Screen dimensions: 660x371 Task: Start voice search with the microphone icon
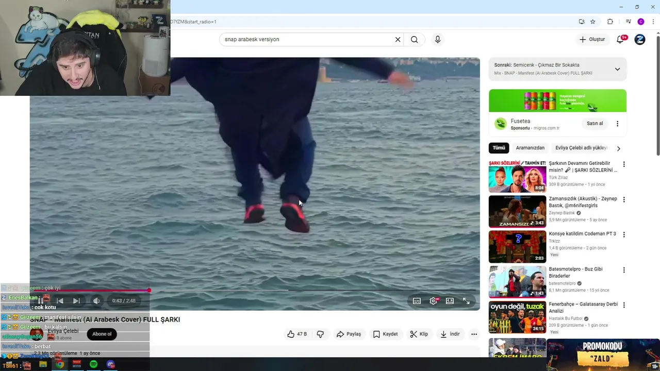[438, 40]
